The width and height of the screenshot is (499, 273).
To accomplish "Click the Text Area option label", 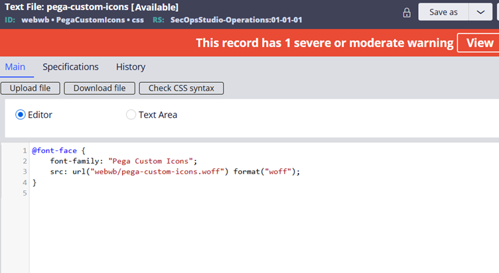I will (157, 115).
